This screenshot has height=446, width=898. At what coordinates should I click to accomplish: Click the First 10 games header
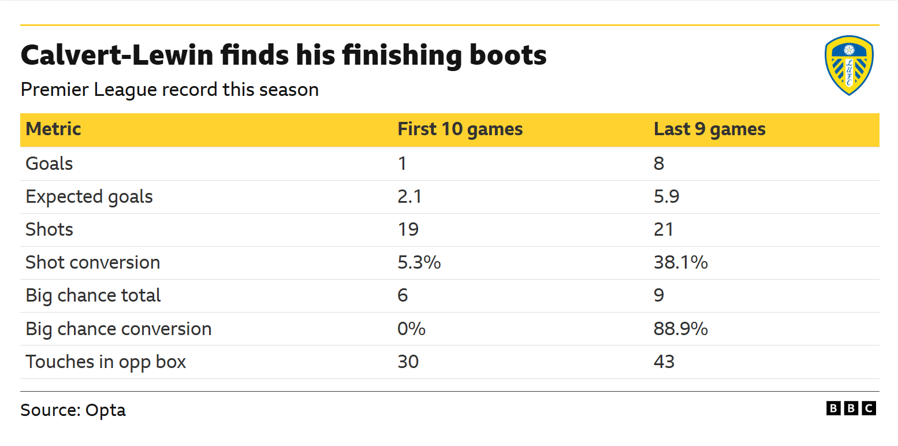[460, 129]
